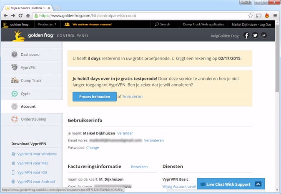Expand the Live Chat With Support chevron
This screenshot has height=194, width=281.
coord(258,184)
